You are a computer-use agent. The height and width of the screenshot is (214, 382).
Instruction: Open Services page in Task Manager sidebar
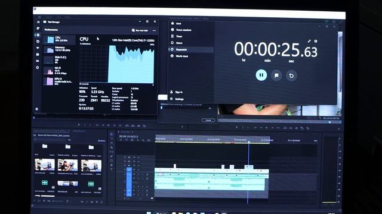[38, 67]
